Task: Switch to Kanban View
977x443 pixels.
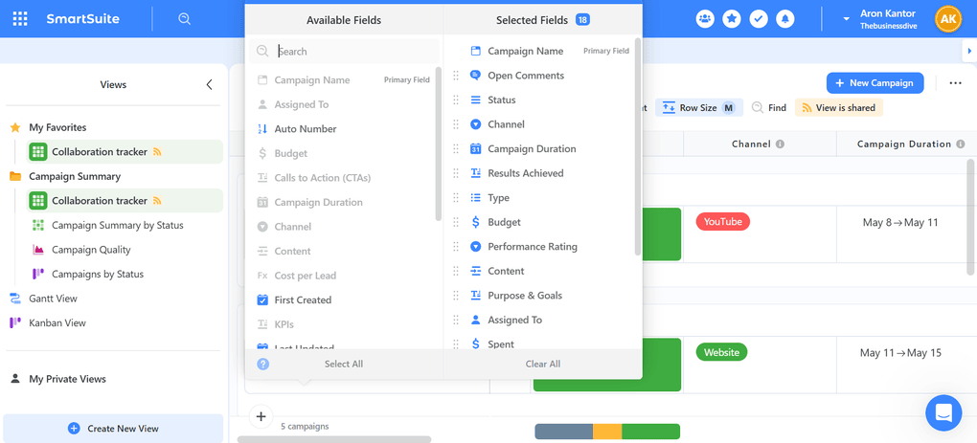Action: coord(57,322)
